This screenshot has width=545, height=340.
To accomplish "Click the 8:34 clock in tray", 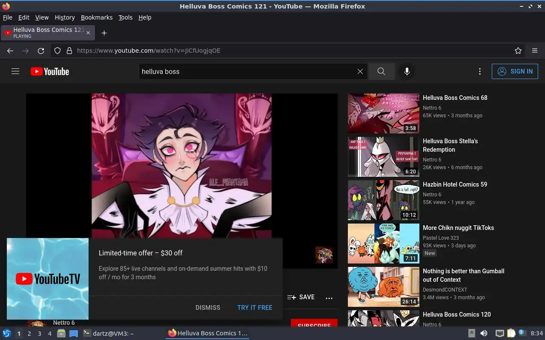I will (536, 334).
